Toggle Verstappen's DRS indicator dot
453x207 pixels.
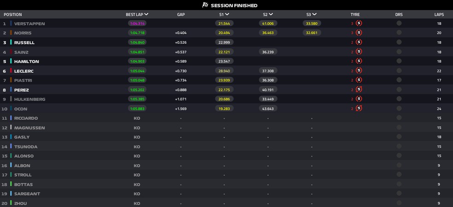pos(399,23)
